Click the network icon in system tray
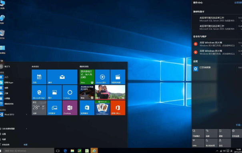Image resolution: width=242 pixels, height=153 pixels. pos(221,151)
